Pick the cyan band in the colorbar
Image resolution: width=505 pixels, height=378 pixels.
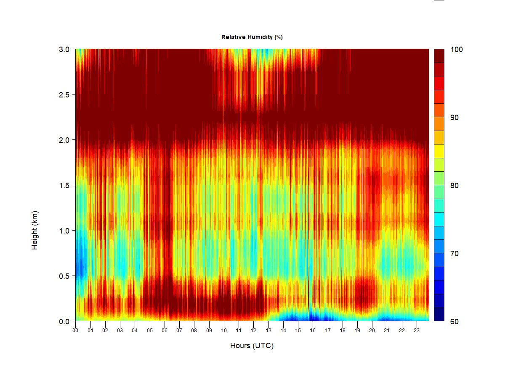(x=439, y=219)
